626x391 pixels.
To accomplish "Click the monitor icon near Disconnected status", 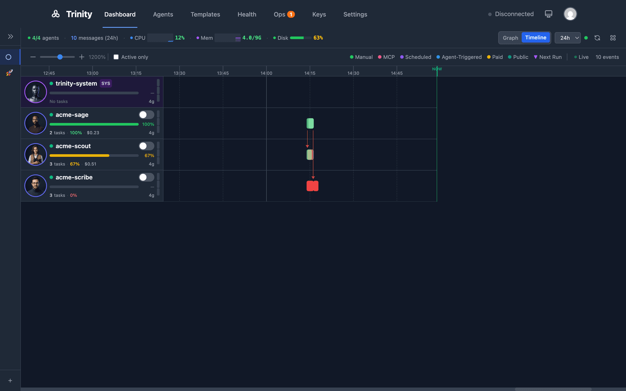I will pos(548,14).
